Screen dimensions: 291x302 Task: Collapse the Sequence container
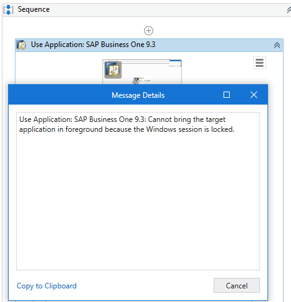tap(289, 10)
